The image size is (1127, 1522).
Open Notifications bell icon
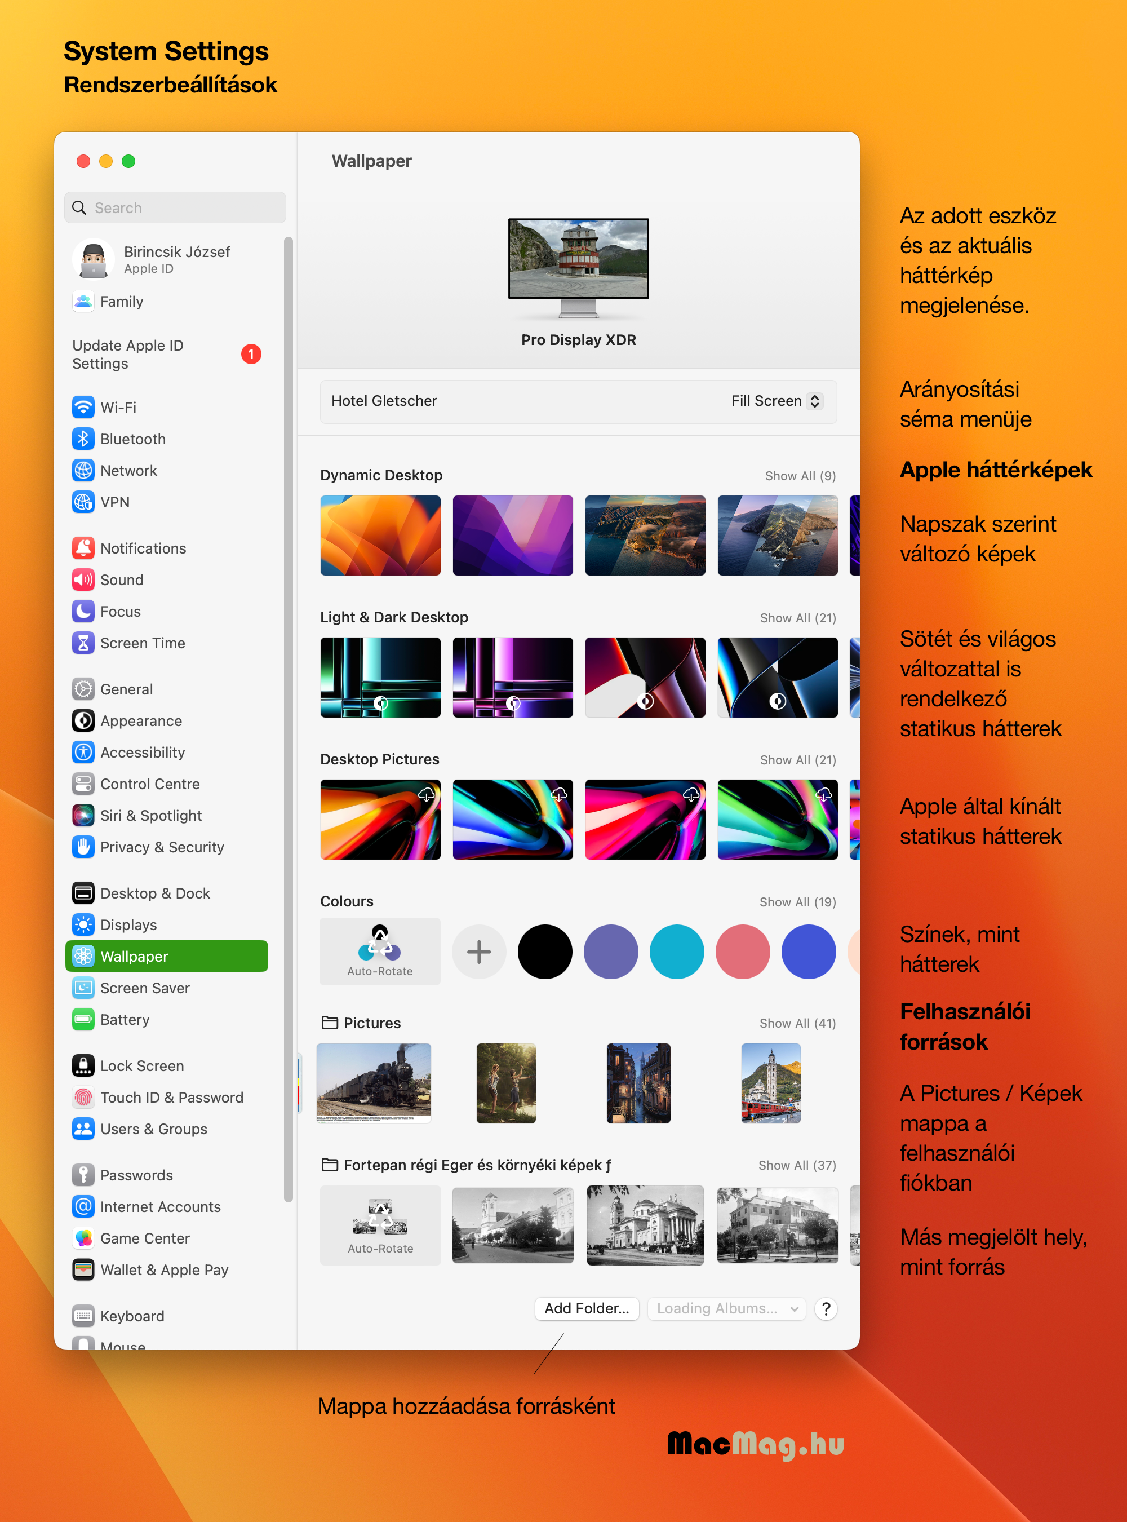[x=83, y=548]
